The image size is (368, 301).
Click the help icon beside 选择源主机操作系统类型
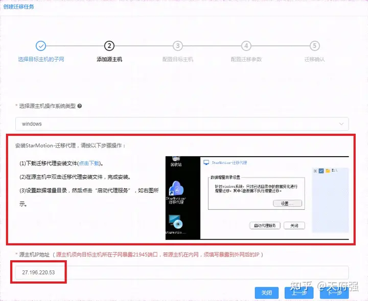80,106
